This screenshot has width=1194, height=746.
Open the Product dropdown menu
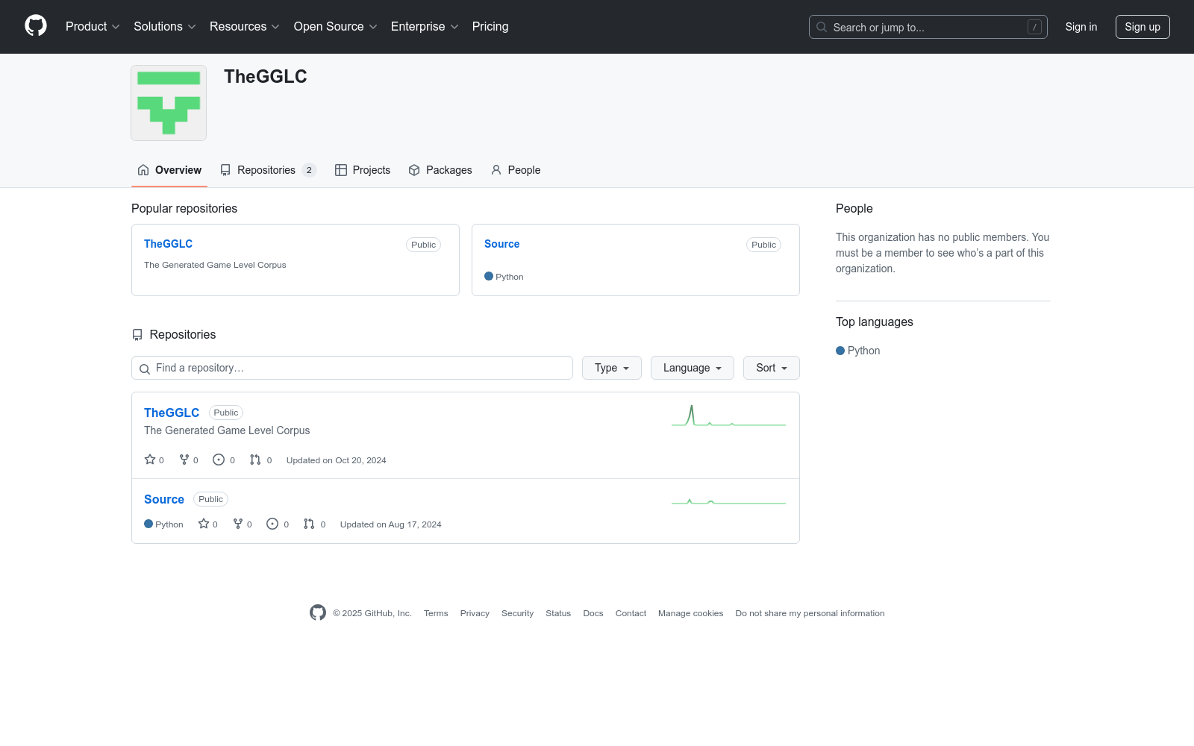click(x=93, y=27)
